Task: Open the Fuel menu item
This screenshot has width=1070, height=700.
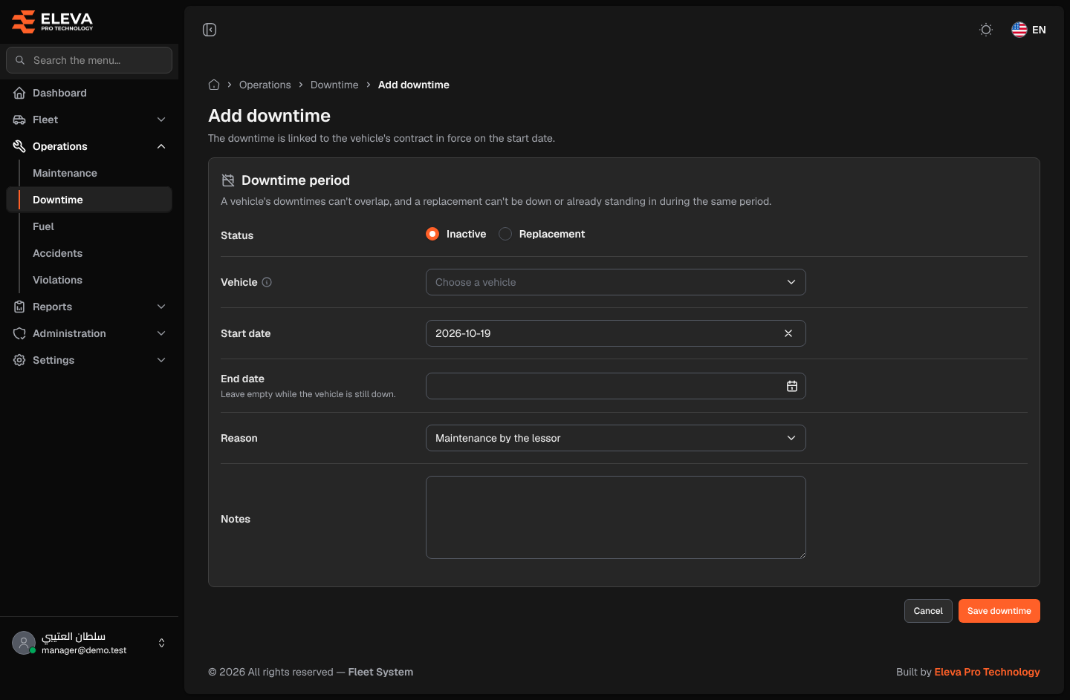Action: [x=89, y=226]
